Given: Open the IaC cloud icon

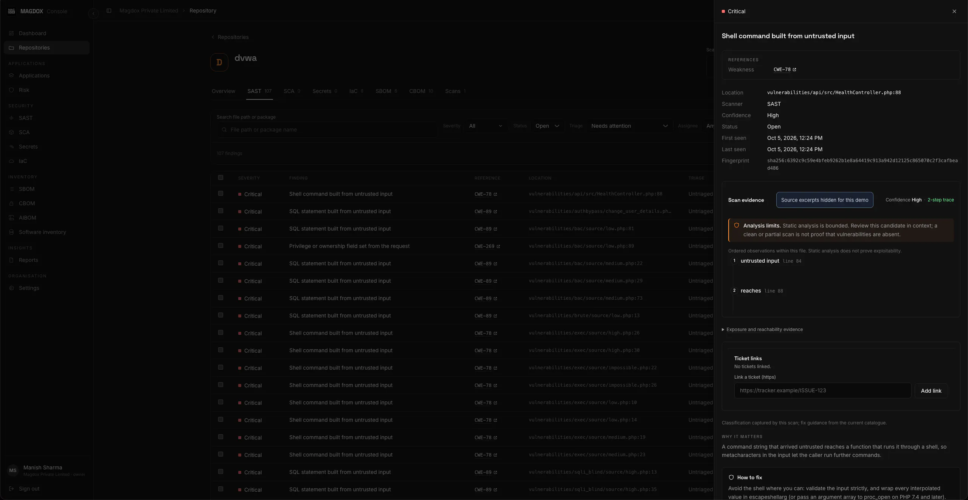Looking at the screenshot, I should (x=11, y=161).
